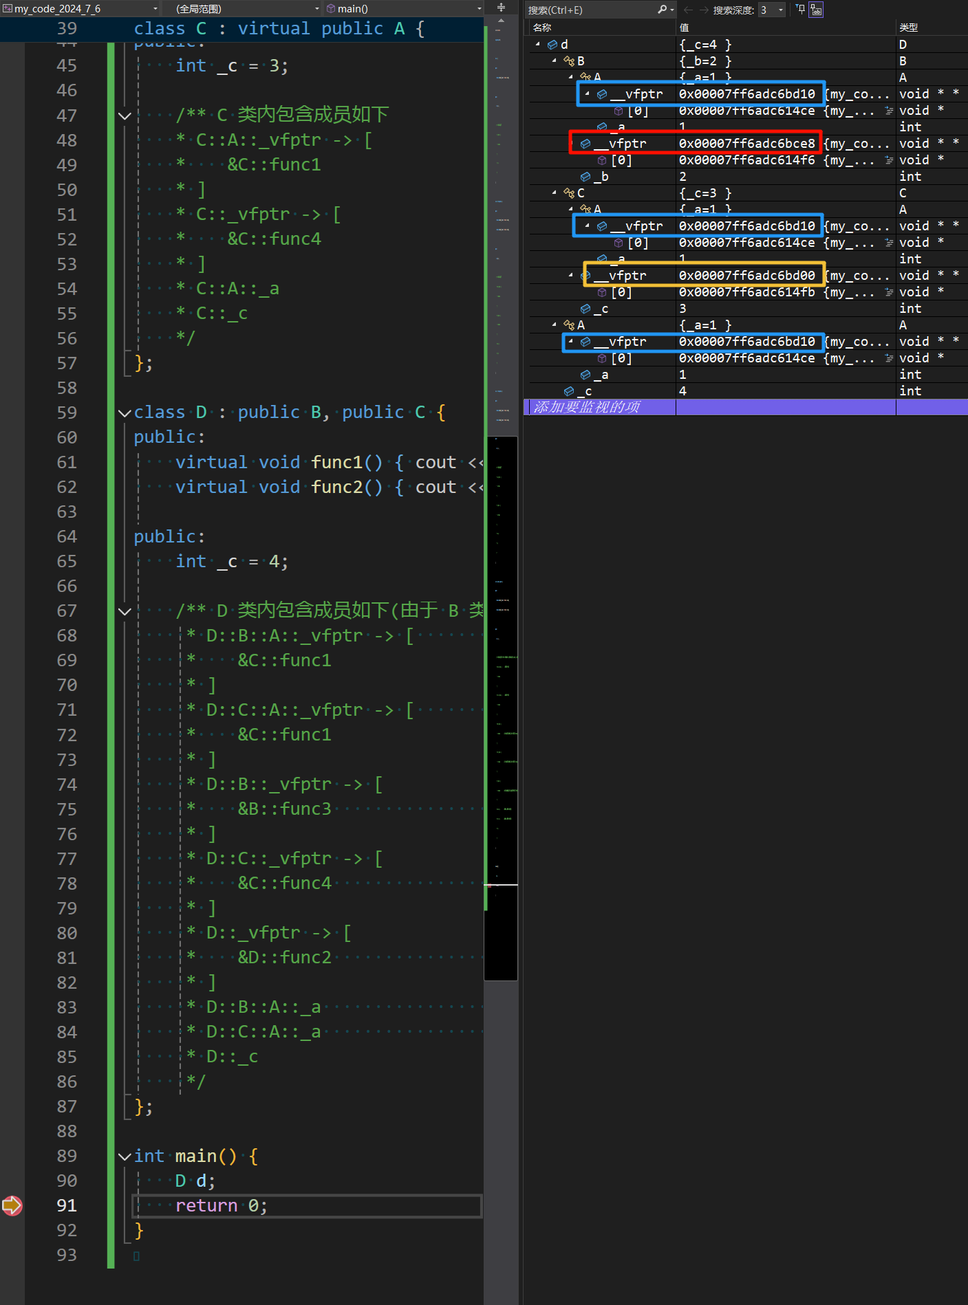Click the search magnifier icon in watch panel

click(x=662, y=10)
